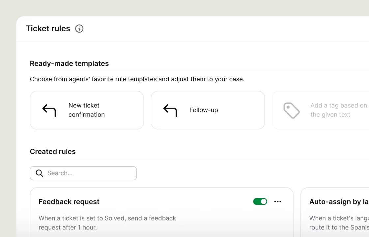Click the magnifying glass search icon
Viewport: 369px width, 237px height.
coord(39,173)
